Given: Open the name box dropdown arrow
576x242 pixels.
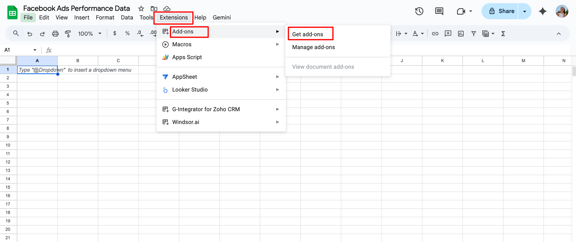Looking at the screenshot, I should coord(35,50).
